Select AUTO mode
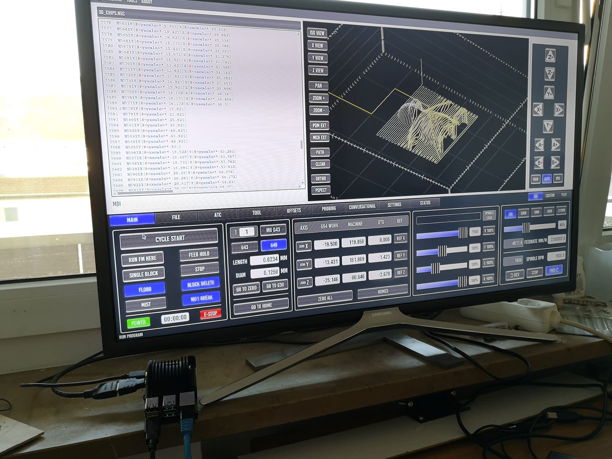The height and width of the screenshot is (459, 612). 547,179
